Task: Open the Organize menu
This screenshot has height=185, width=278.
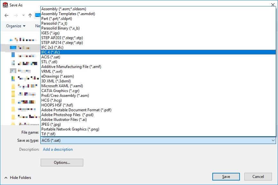Action: [16, 26]
